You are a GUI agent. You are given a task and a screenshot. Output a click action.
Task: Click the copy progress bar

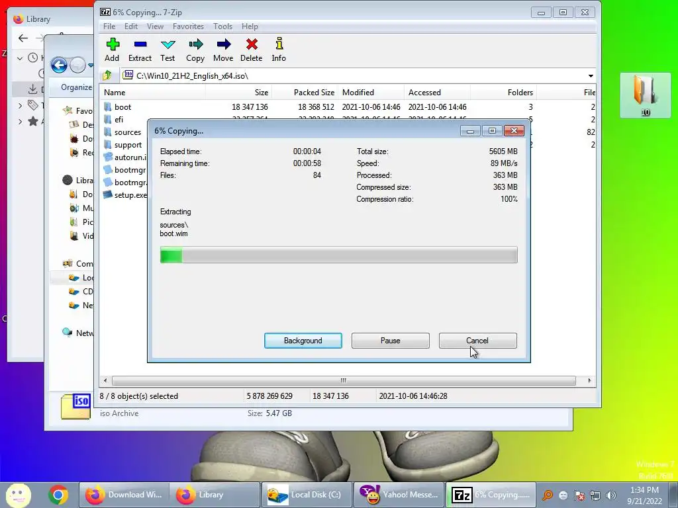(338, 255)
